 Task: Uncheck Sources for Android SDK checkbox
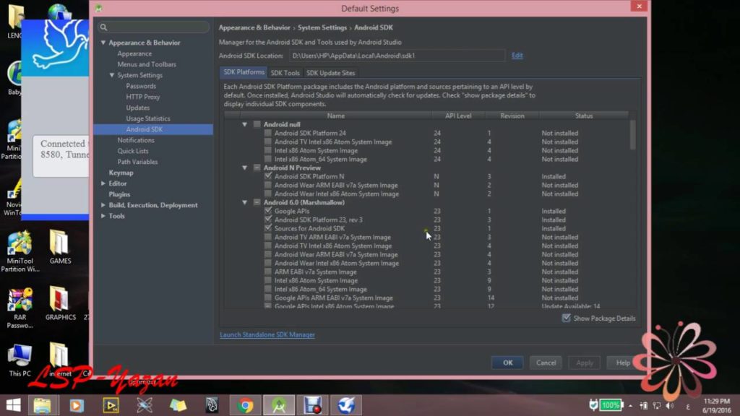pyautogui.click(x=268, y=228)
